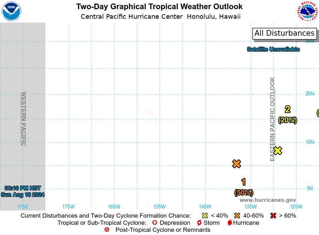Select the yellow X disturbance marker
This screenshot has height=235, width=319.
278,151
